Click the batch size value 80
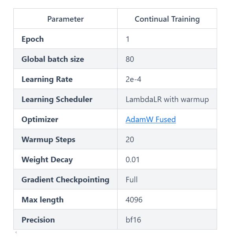The height and width of the screenshot is (241, 236). point(130,59)
